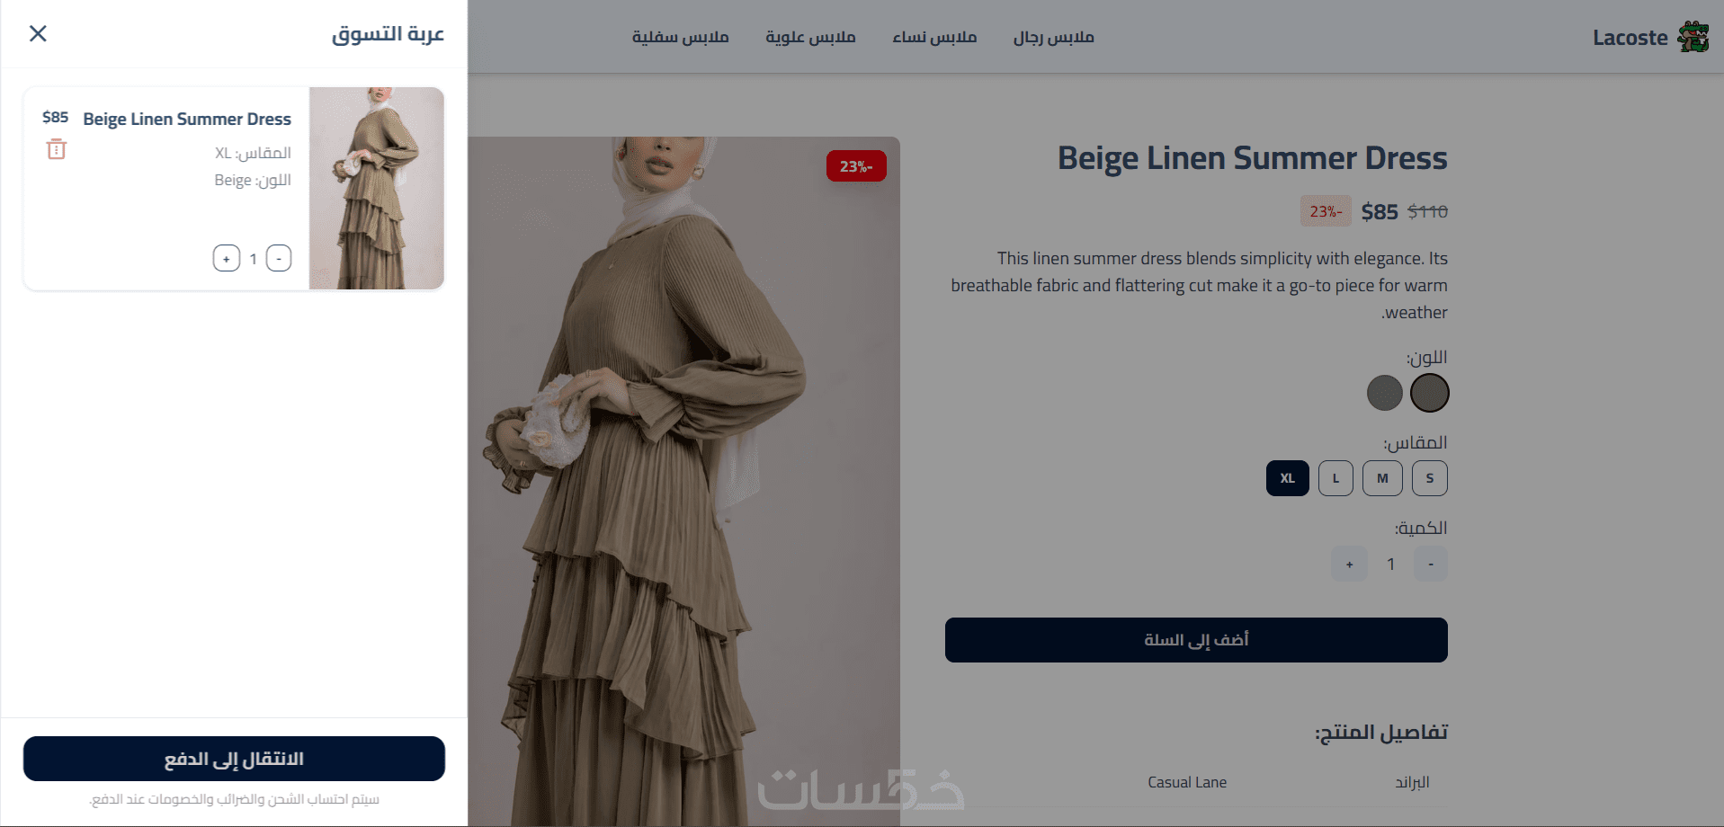Go to ملابس علوية category
1724x827 pixels.
point(810,37)
